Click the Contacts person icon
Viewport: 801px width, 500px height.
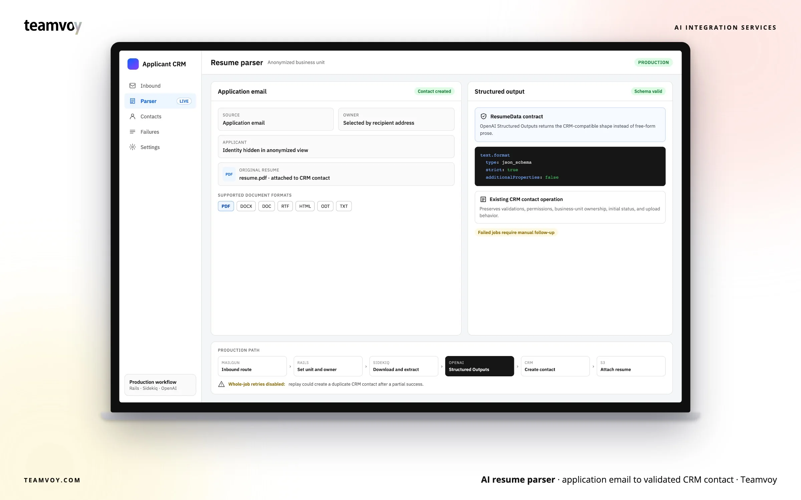click(x=132, y=116)
